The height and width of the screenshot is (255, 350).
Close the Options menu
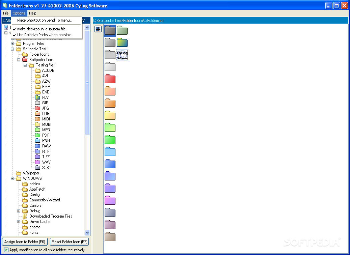coord(19,13)
